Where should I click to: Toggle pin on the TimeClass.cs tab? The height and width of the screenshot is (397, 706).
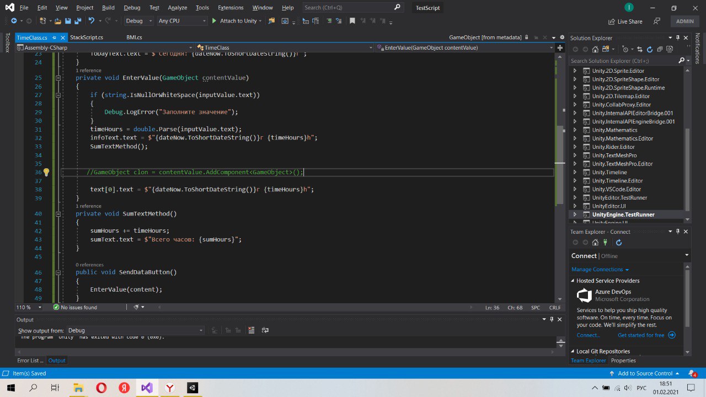54,37
